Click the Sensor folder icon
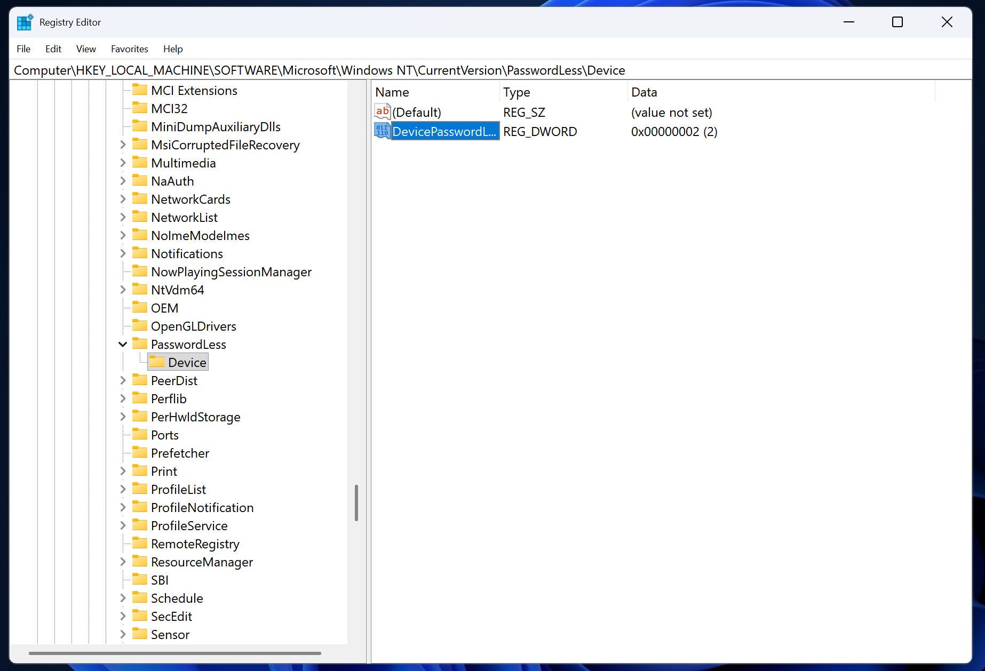This screenshot has height=671, width=985. (140, 634)
